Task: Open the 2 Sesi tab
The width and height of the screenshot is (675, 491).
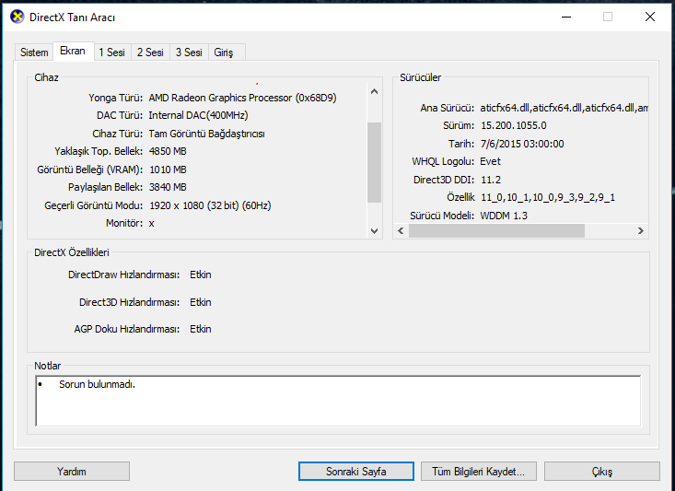Action: coord(150,53)
